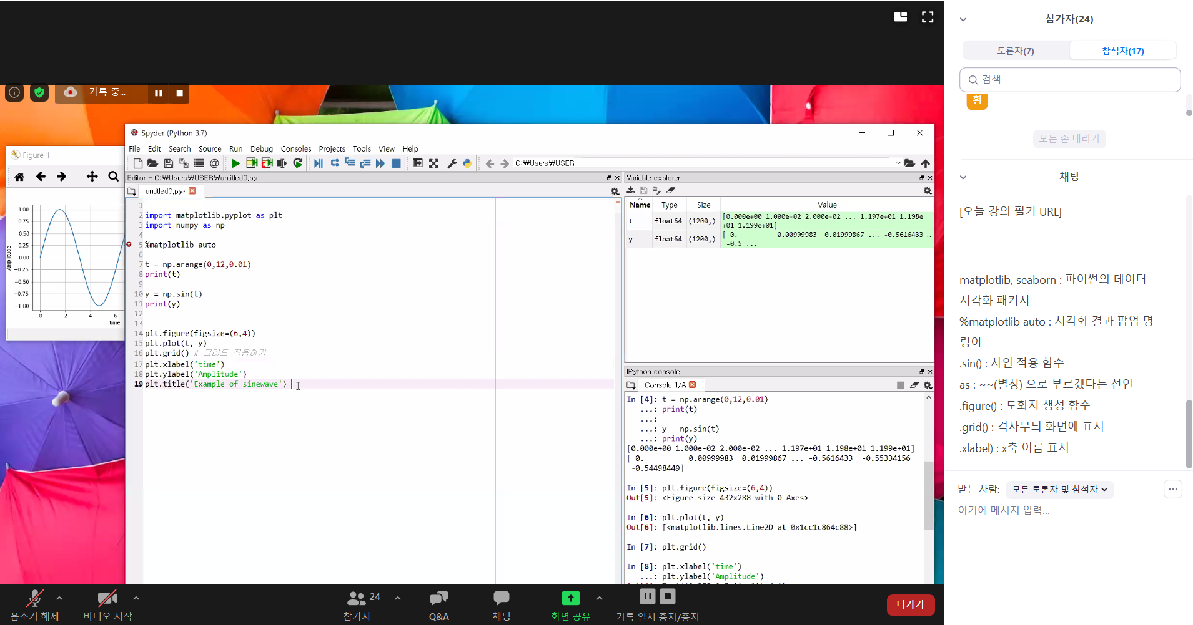Collapse the 참가자(24) panel chevron
The image size is (1193, 625).
coord(963,19)
